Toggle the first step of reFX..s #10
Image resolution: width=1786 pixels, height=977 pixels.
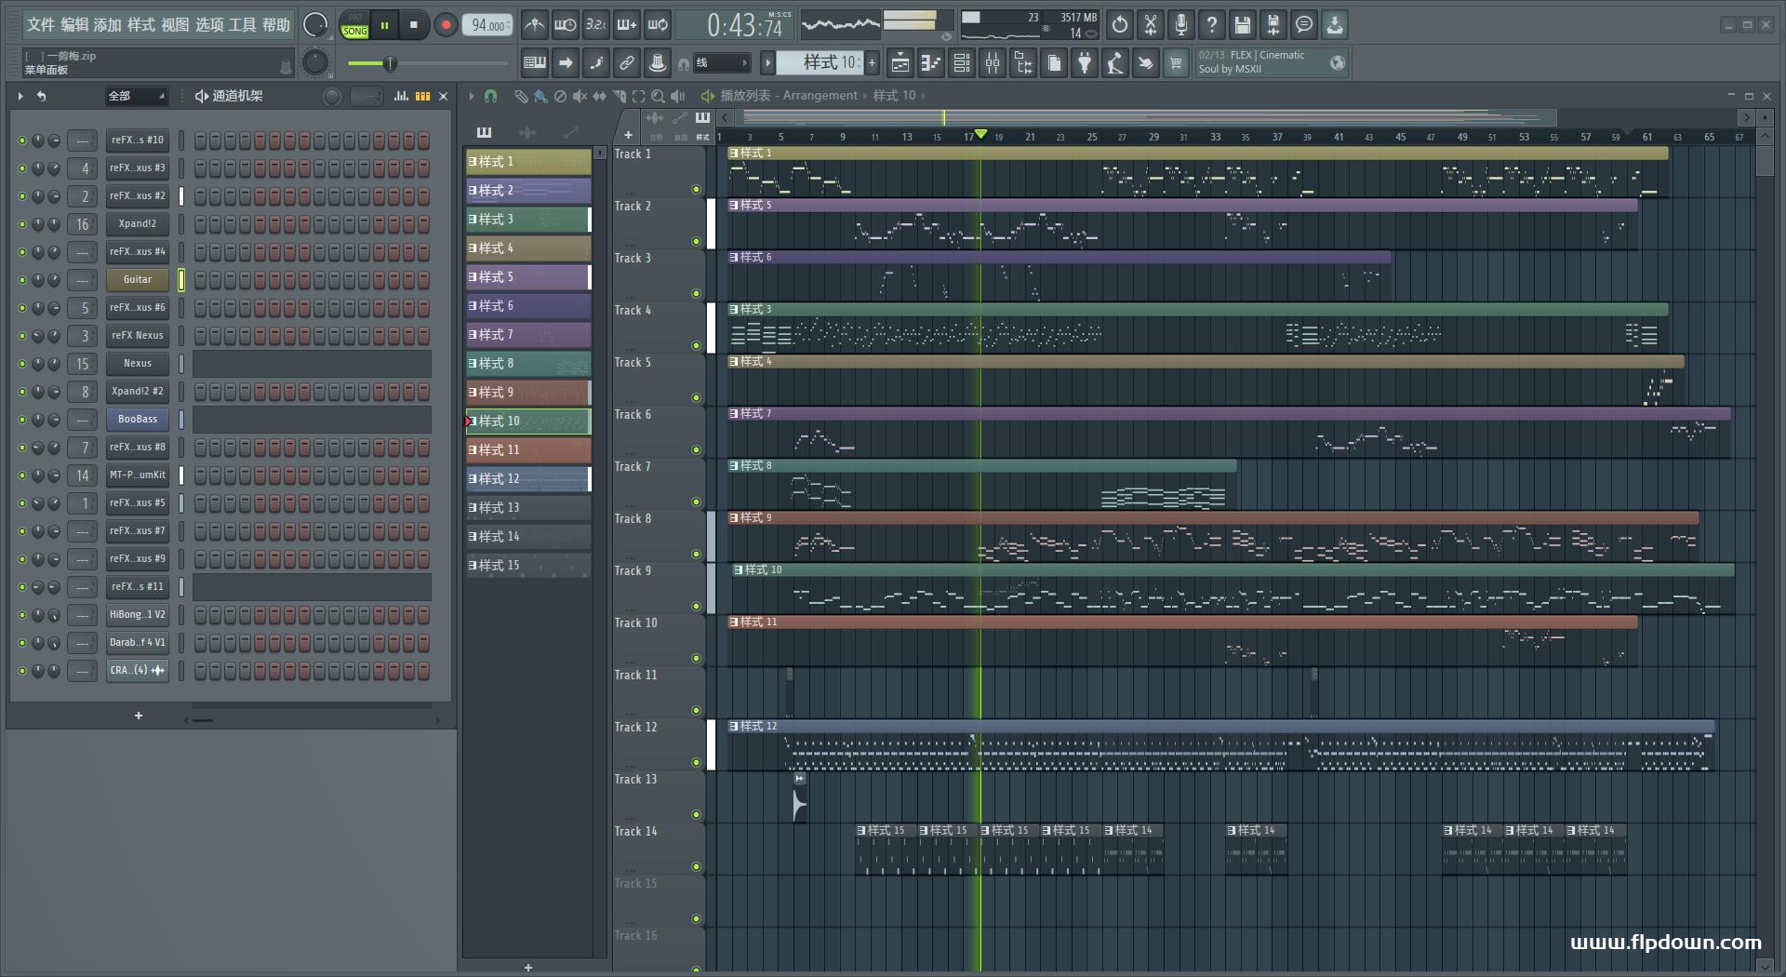[200, 141]
